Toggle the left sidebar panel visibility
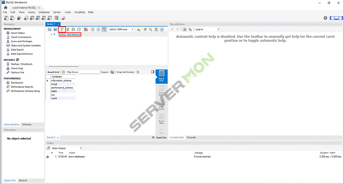The width and height of the screenshot is (344, 184). [x=332, y=18]
